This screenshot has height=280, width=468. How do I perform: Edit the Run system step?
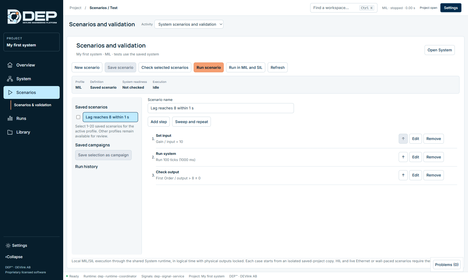(x=415, y=157)
